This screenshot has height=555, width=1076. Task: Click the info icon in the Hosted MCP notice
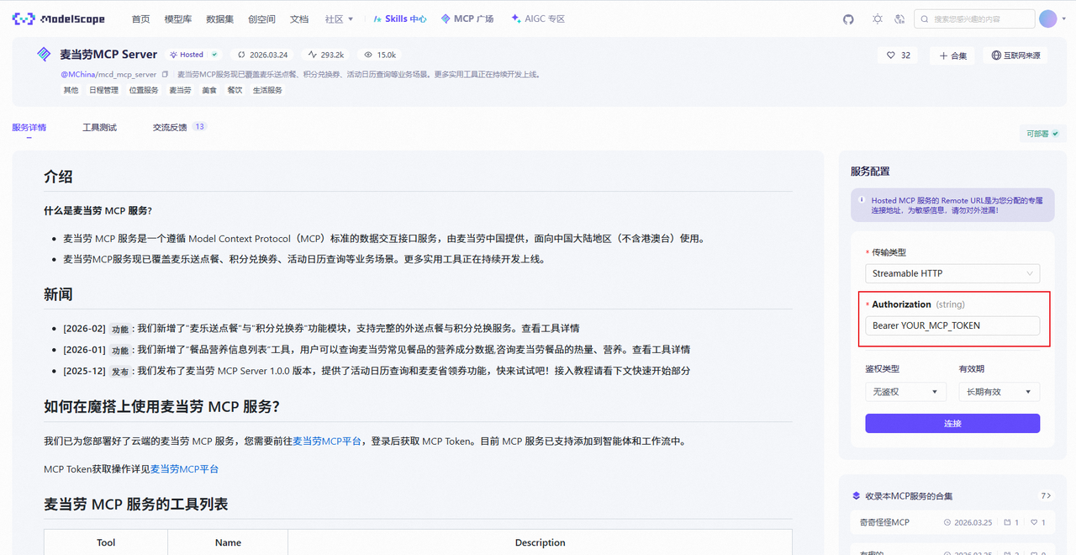[x=862, y=200]
